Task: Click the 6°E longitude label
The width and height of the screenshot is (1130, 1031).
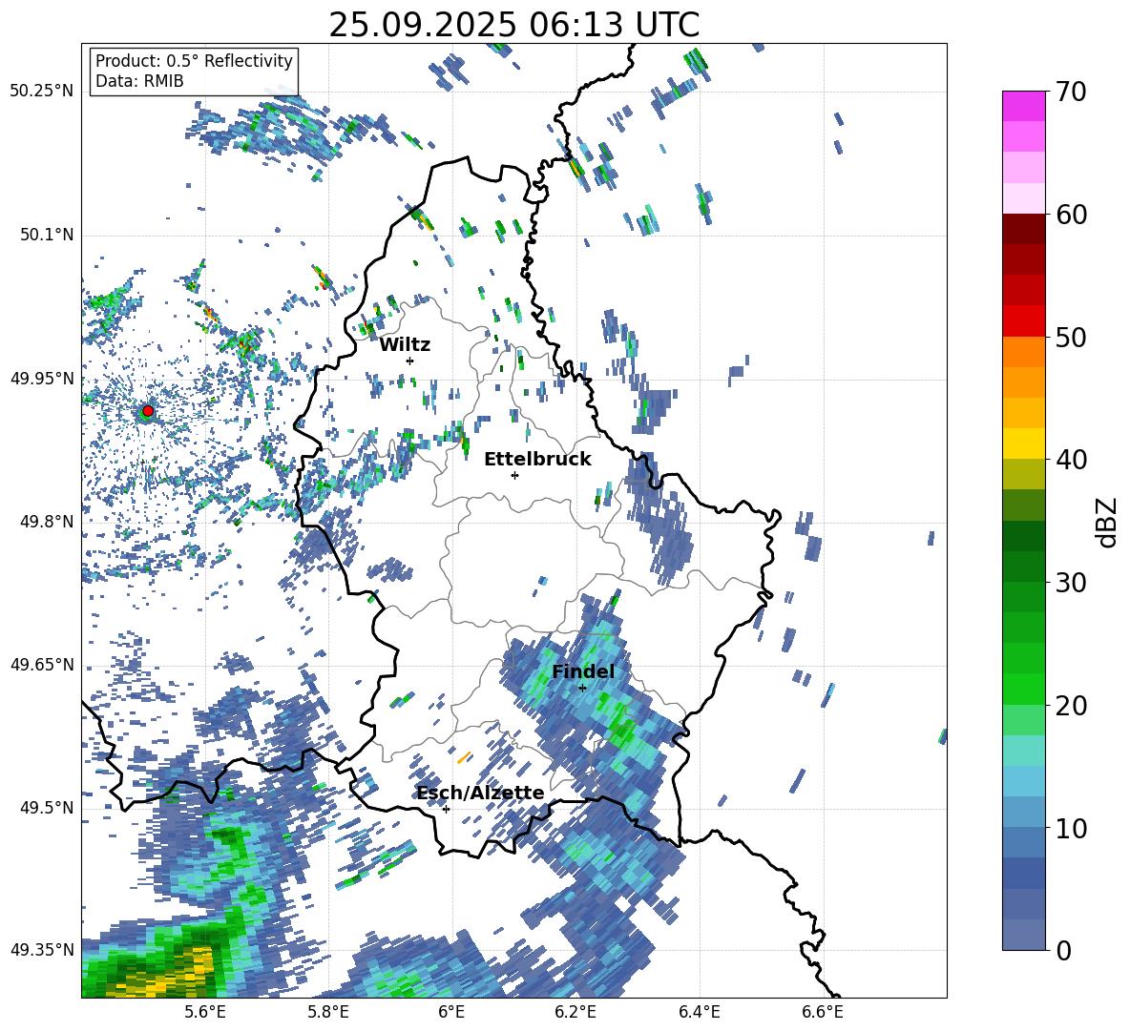Action: click(x=451, y=1012)
